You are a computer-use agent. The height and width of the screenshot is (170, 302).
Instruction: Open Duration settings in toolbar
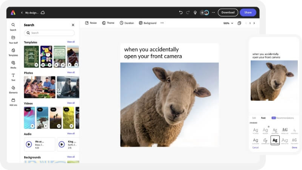coord(127,23)
